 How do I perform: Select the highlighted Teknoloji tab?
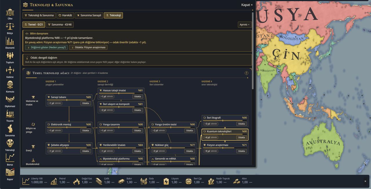(x=113, y=15)
